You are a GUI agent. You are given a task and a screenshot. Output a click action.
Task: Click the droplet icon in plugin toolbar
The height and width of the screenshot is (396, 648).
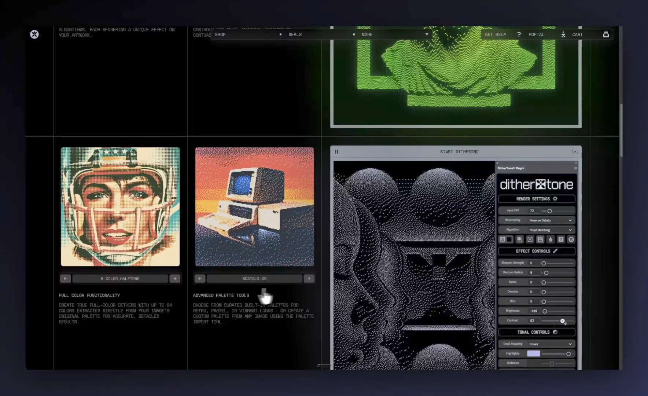[550, 239]
